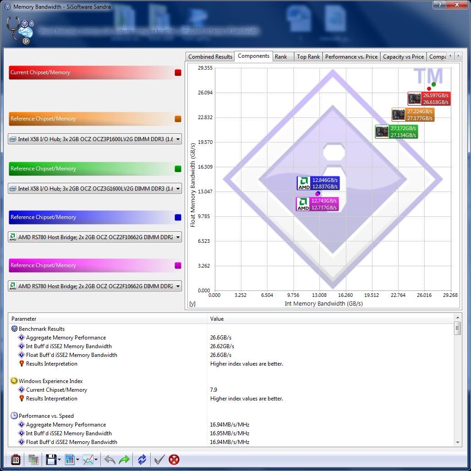Click the Value column header

tap(330, 319)
